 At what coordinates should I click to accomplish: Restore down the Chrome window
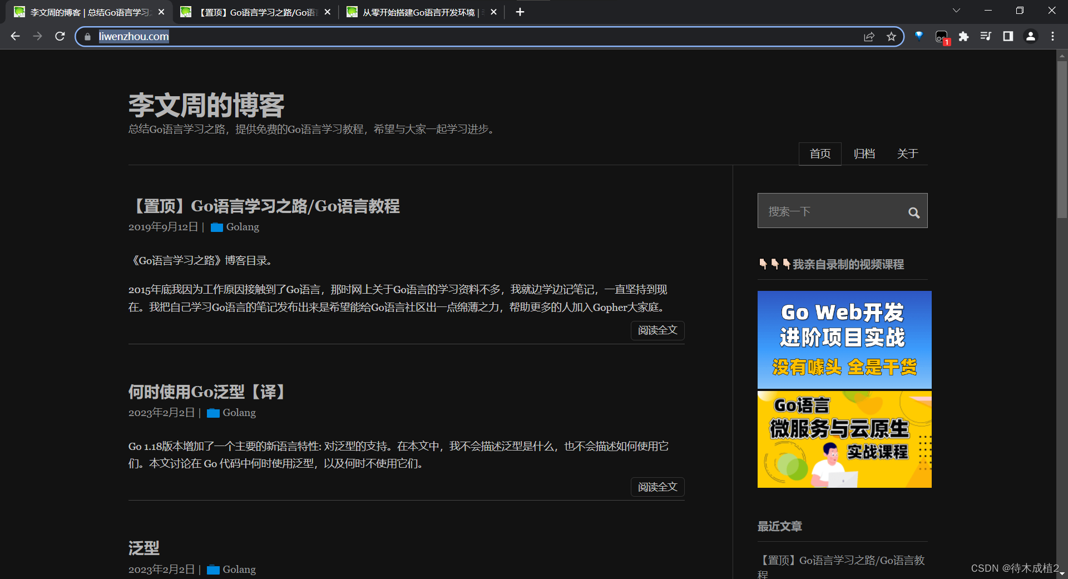(x=1020, y=11)
